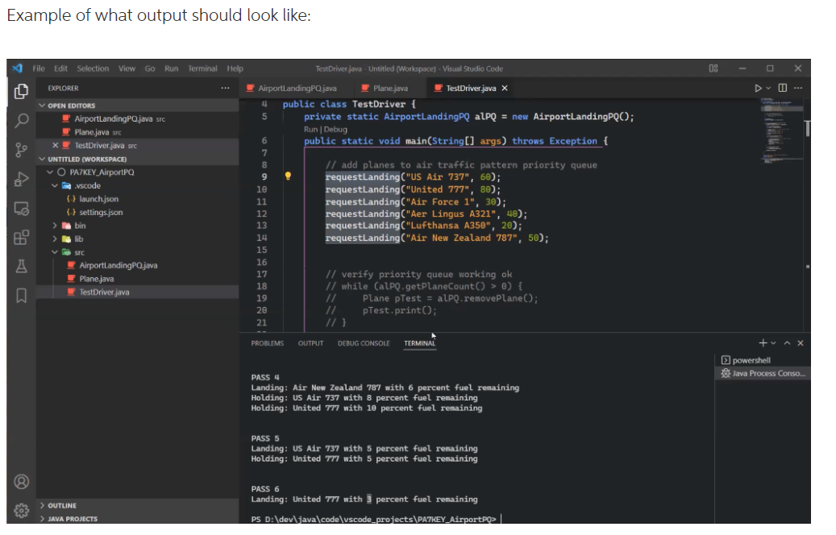Click the editor minimap
The height and width of the screenshot is (535, 836).
[x=782, y=131]
